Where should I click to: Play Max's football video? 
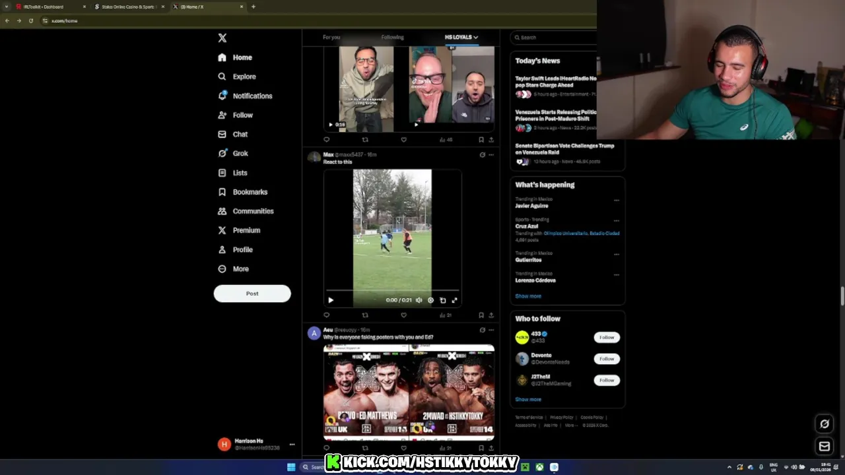pyautogui.click(x=331, y=300)
